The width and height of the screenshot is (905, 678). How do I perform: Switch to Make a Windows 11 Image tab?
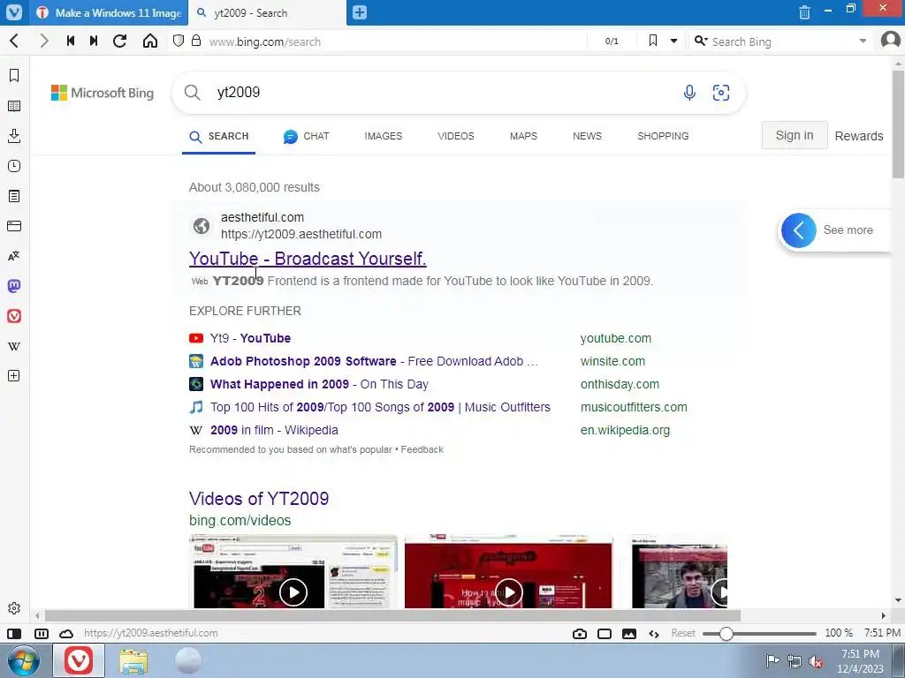pos(110,12)
